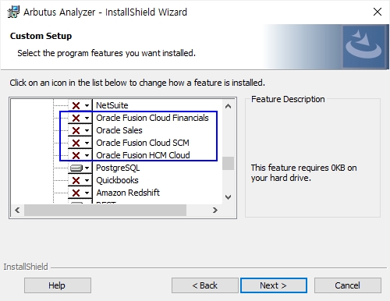Image resolution: width=390 pixels, height=301 pixels.
Task: Select the Oracle Fusion Cloud Financials feature
Action: pyautogui.click(x=152, y=118)
